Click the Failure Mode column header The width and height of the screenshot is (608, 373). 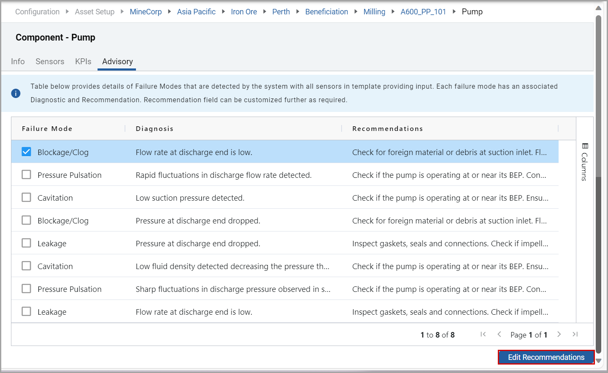46,128
